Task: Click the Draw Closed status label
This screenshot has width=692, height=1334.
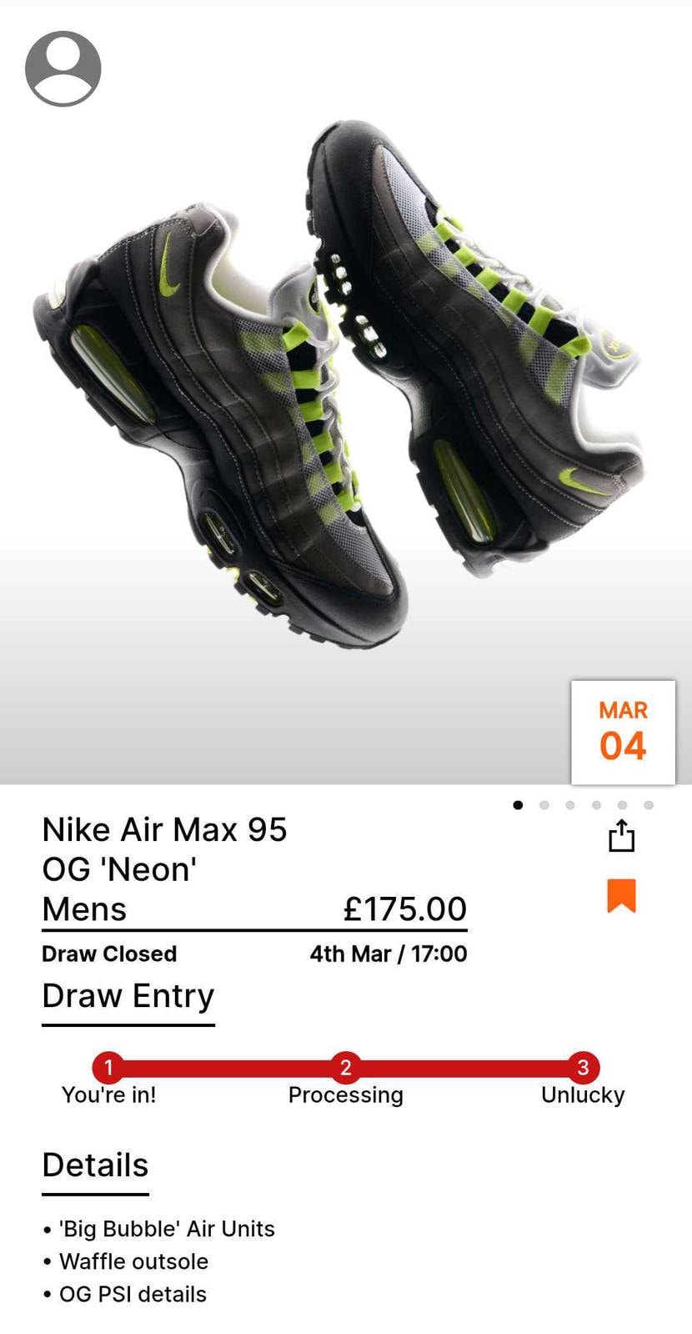Action: click(109, 954)
